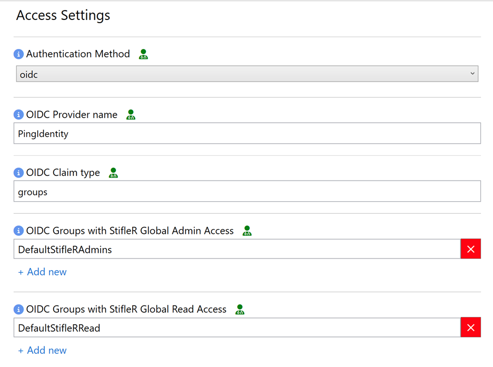Viewport: 493px width, 367px height.
Task: Click info icon beside Authentication Method
Action: click(x=19, y=54)
